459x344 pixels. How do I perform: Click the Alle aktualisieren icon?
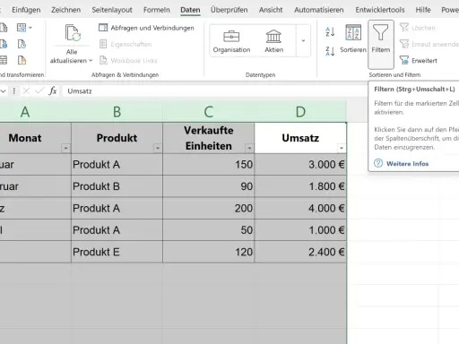pos(72,33)
